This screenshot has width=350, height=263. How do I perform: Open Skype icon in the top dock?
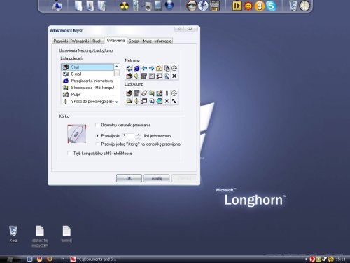pos(271,6)
